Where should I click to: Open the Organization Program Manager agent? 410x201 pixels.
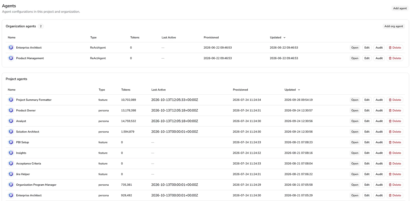(x=355, y=185)
